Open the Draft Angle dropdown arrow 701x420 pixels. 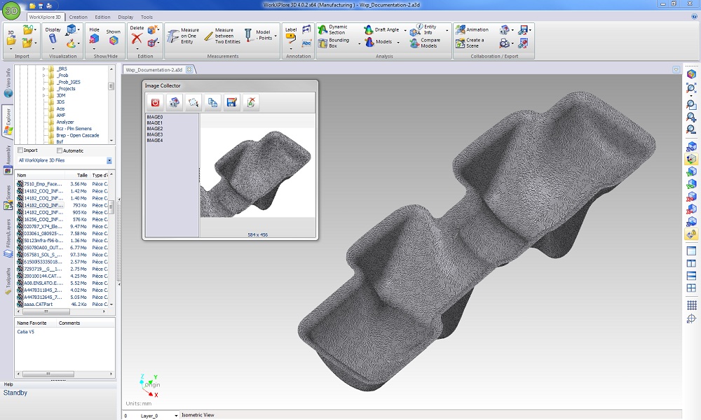[x=404, y=30]
